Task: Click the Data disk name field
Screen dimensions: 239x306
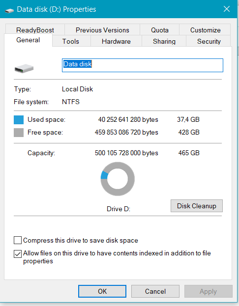Action: click(143, 65)
